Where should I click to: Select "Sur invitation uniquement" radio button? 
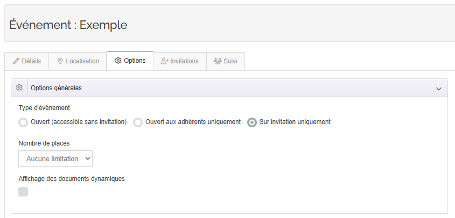point(251,122)
